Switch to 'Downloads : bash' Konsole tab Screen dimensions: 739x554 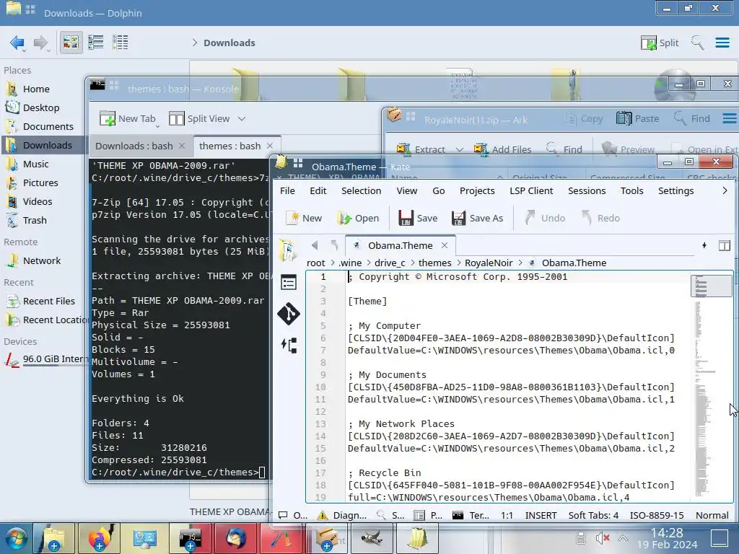point(141,146)
